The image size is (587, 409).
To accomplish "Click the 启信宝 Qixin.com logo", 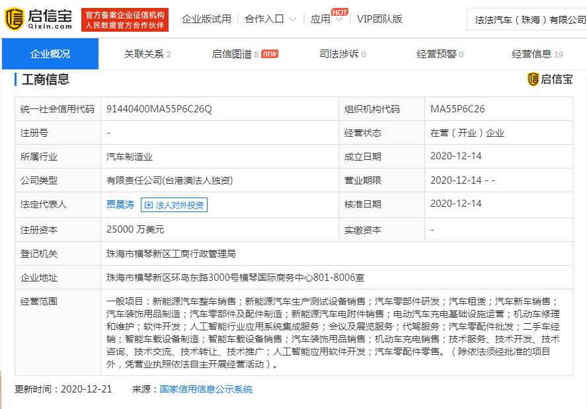I will [38, 19].
